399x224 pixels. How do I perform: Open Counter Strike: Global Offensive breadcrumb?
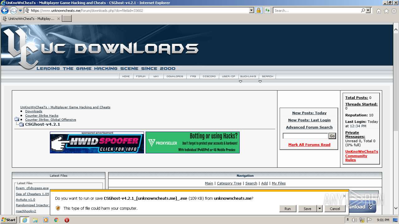pos(50,120)
